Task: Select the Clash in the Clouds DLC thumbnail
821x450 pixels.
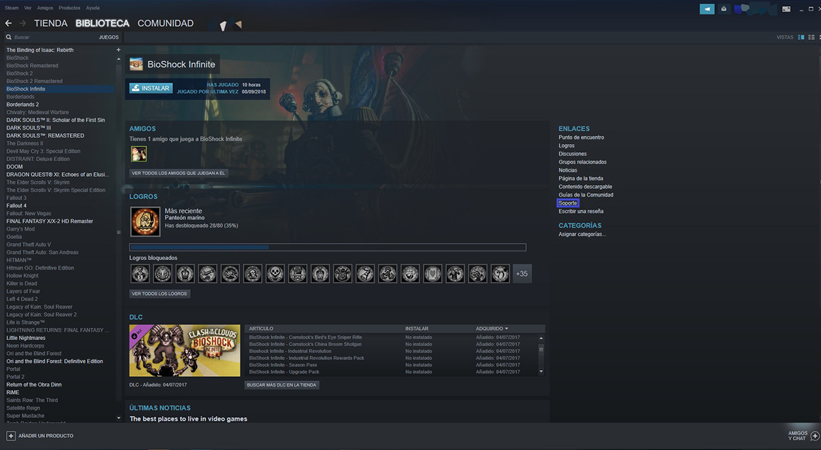Action: tap(184, 350)
